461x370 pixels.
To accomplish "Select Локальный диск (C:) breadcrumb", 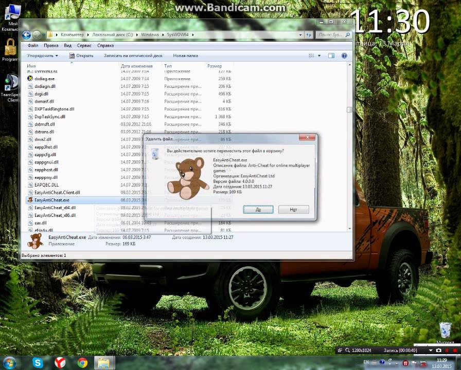I will point(113,34).
